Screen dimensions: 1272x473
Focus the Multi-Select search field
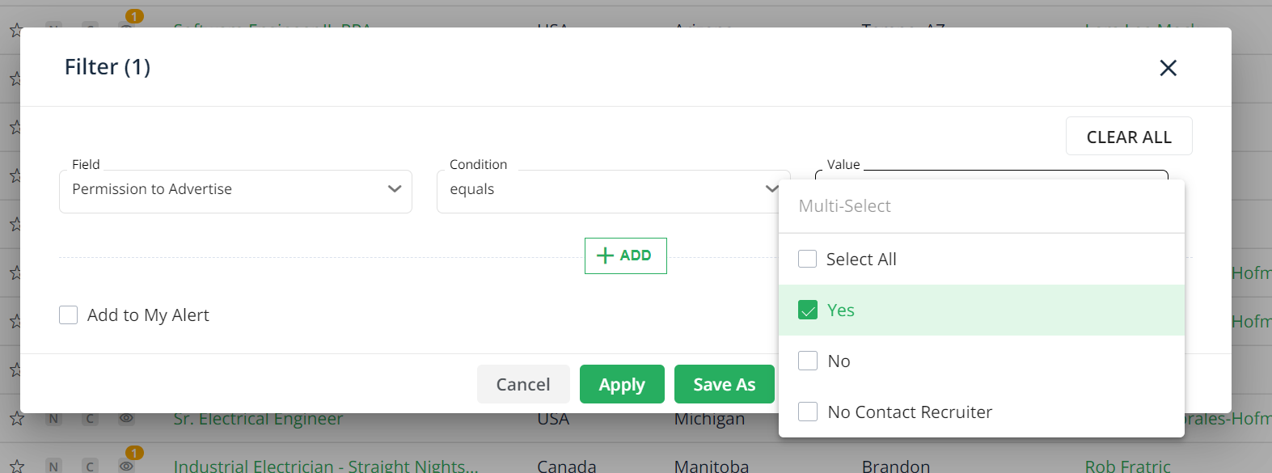click(x=980, y=206)
